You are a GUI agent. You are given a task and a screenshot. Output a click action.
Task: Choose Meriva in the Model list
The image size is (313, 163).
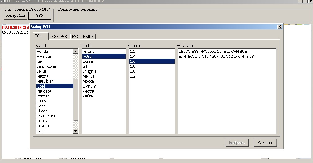click(104, 76)
